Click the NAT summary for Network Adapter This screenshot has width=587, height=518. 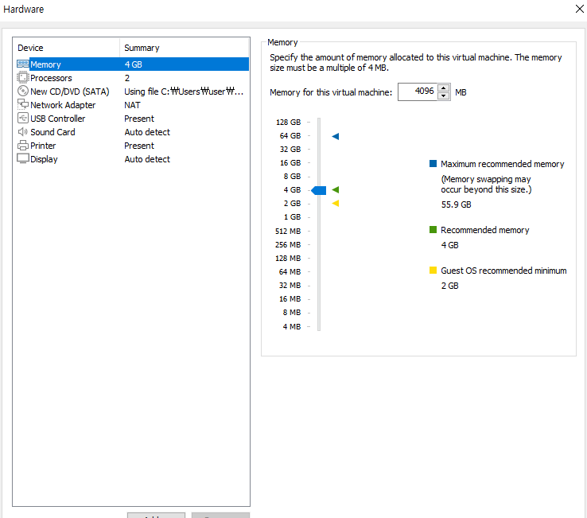pyautogui.click(x=132, y=105)
